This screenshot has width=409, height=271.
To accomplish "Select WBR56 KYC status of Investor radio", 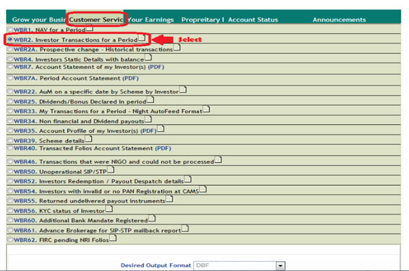I will click(x=10, y=210).
